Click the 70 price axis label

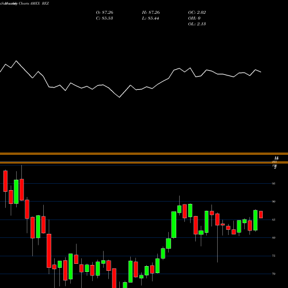pos(274,274)
